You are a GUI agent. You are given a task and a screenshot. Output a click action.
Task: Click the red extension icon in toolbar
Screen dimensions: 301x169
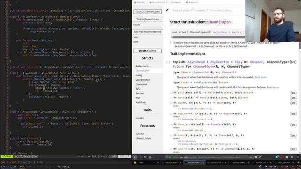[282, 157]
